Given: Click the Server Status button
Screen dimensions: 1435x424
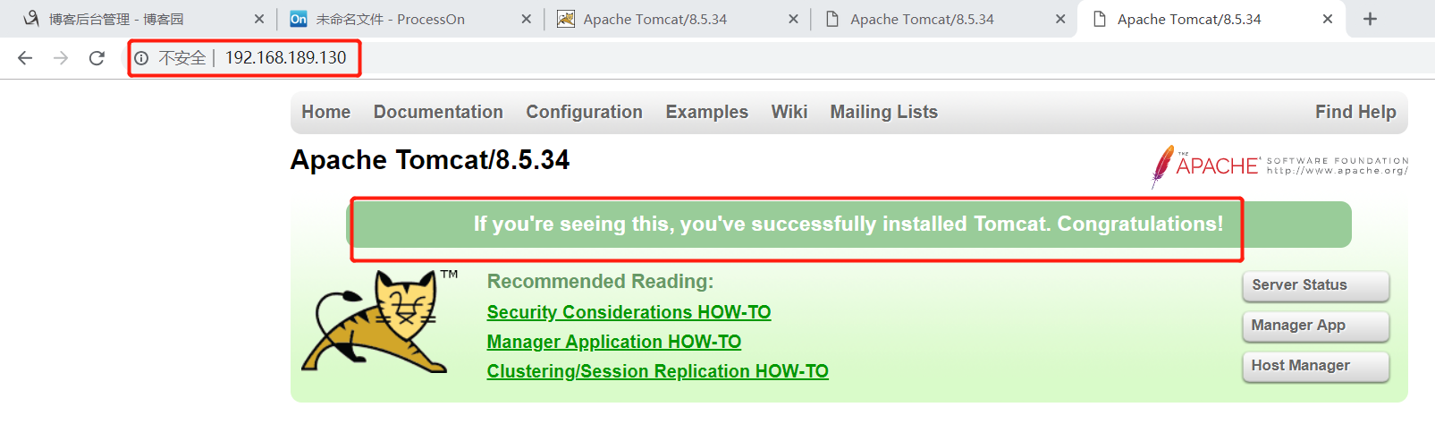Looking at the screenshot, I should 1315,285.
